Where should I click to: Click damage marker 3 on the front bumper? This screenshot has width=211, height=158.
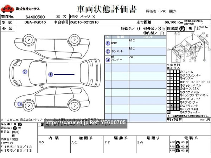coord(20,104)
